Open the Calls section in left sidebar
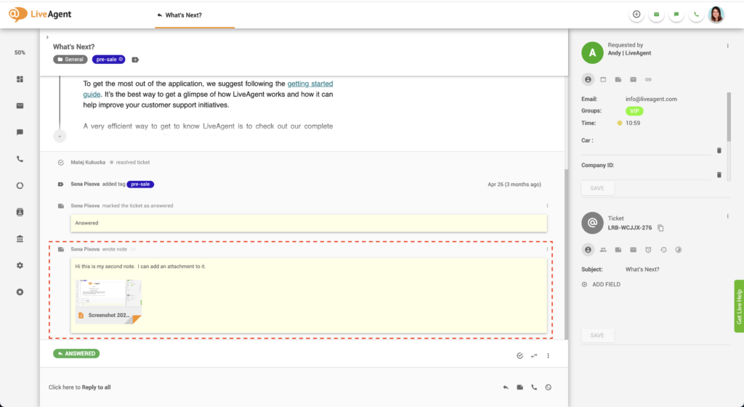 pos(20,158)
